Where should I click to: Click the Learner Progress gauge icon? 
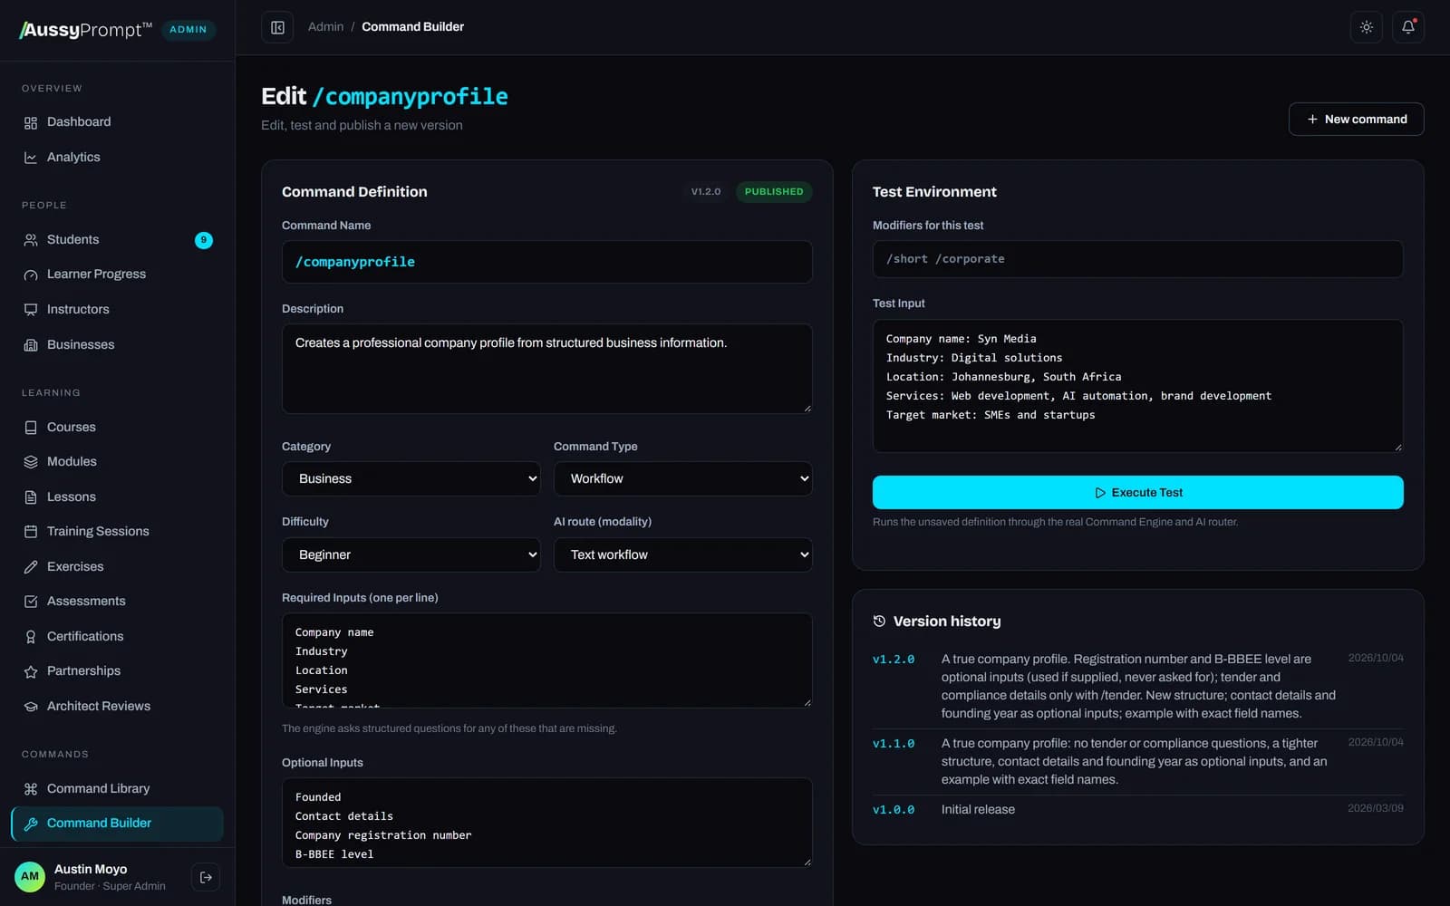point(31,275)
